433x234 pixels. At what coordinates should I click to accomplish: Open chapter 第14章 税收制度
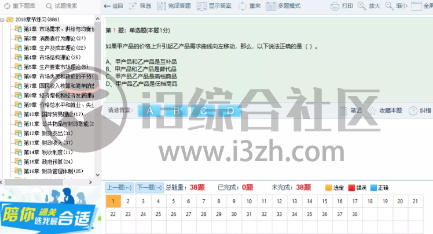tap(48, 152)
